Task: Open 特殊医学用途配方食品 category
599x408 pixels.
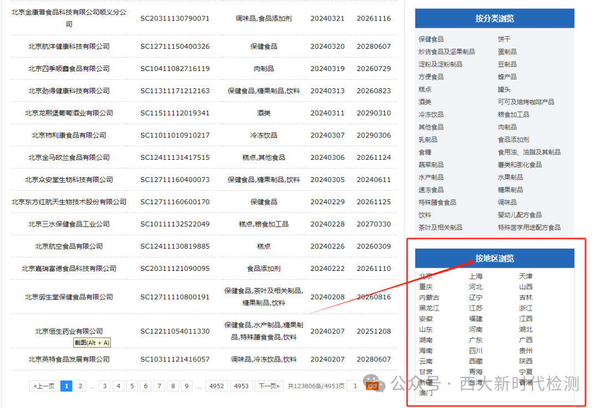Action: [x=529, y=228]
